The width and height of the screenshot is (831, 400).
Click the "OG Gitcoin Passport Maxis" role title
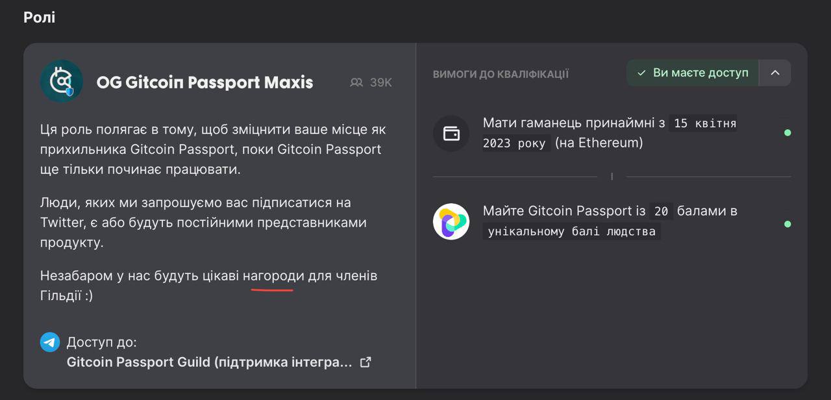pyautogui.click(x=205, y=82)
